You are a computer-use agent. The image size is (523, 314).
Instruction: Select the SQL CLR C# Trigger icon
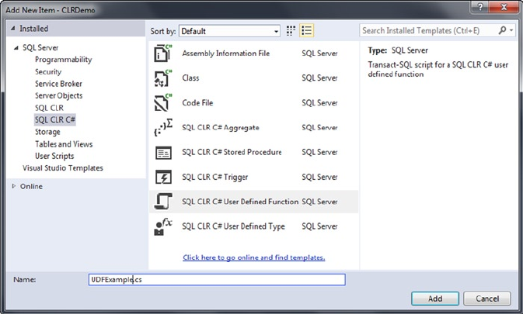click(x=163, y=178)
